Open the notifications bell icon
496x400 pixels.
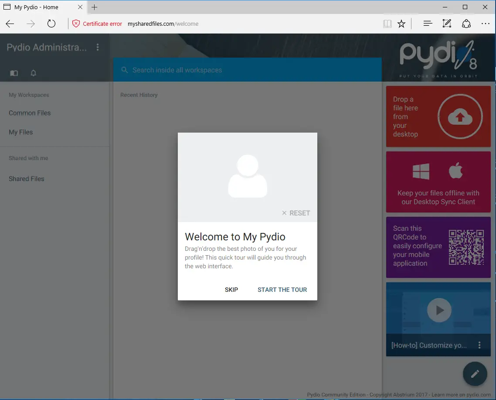[33, 73]
